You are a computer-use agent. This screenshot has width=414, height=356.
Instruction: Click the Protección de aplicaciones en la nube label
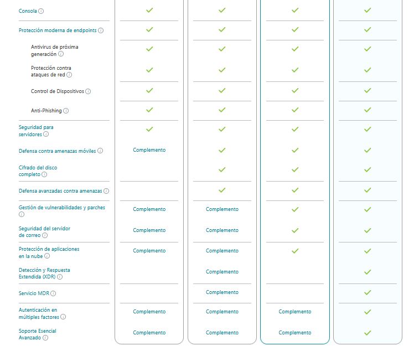pos(49,249)
